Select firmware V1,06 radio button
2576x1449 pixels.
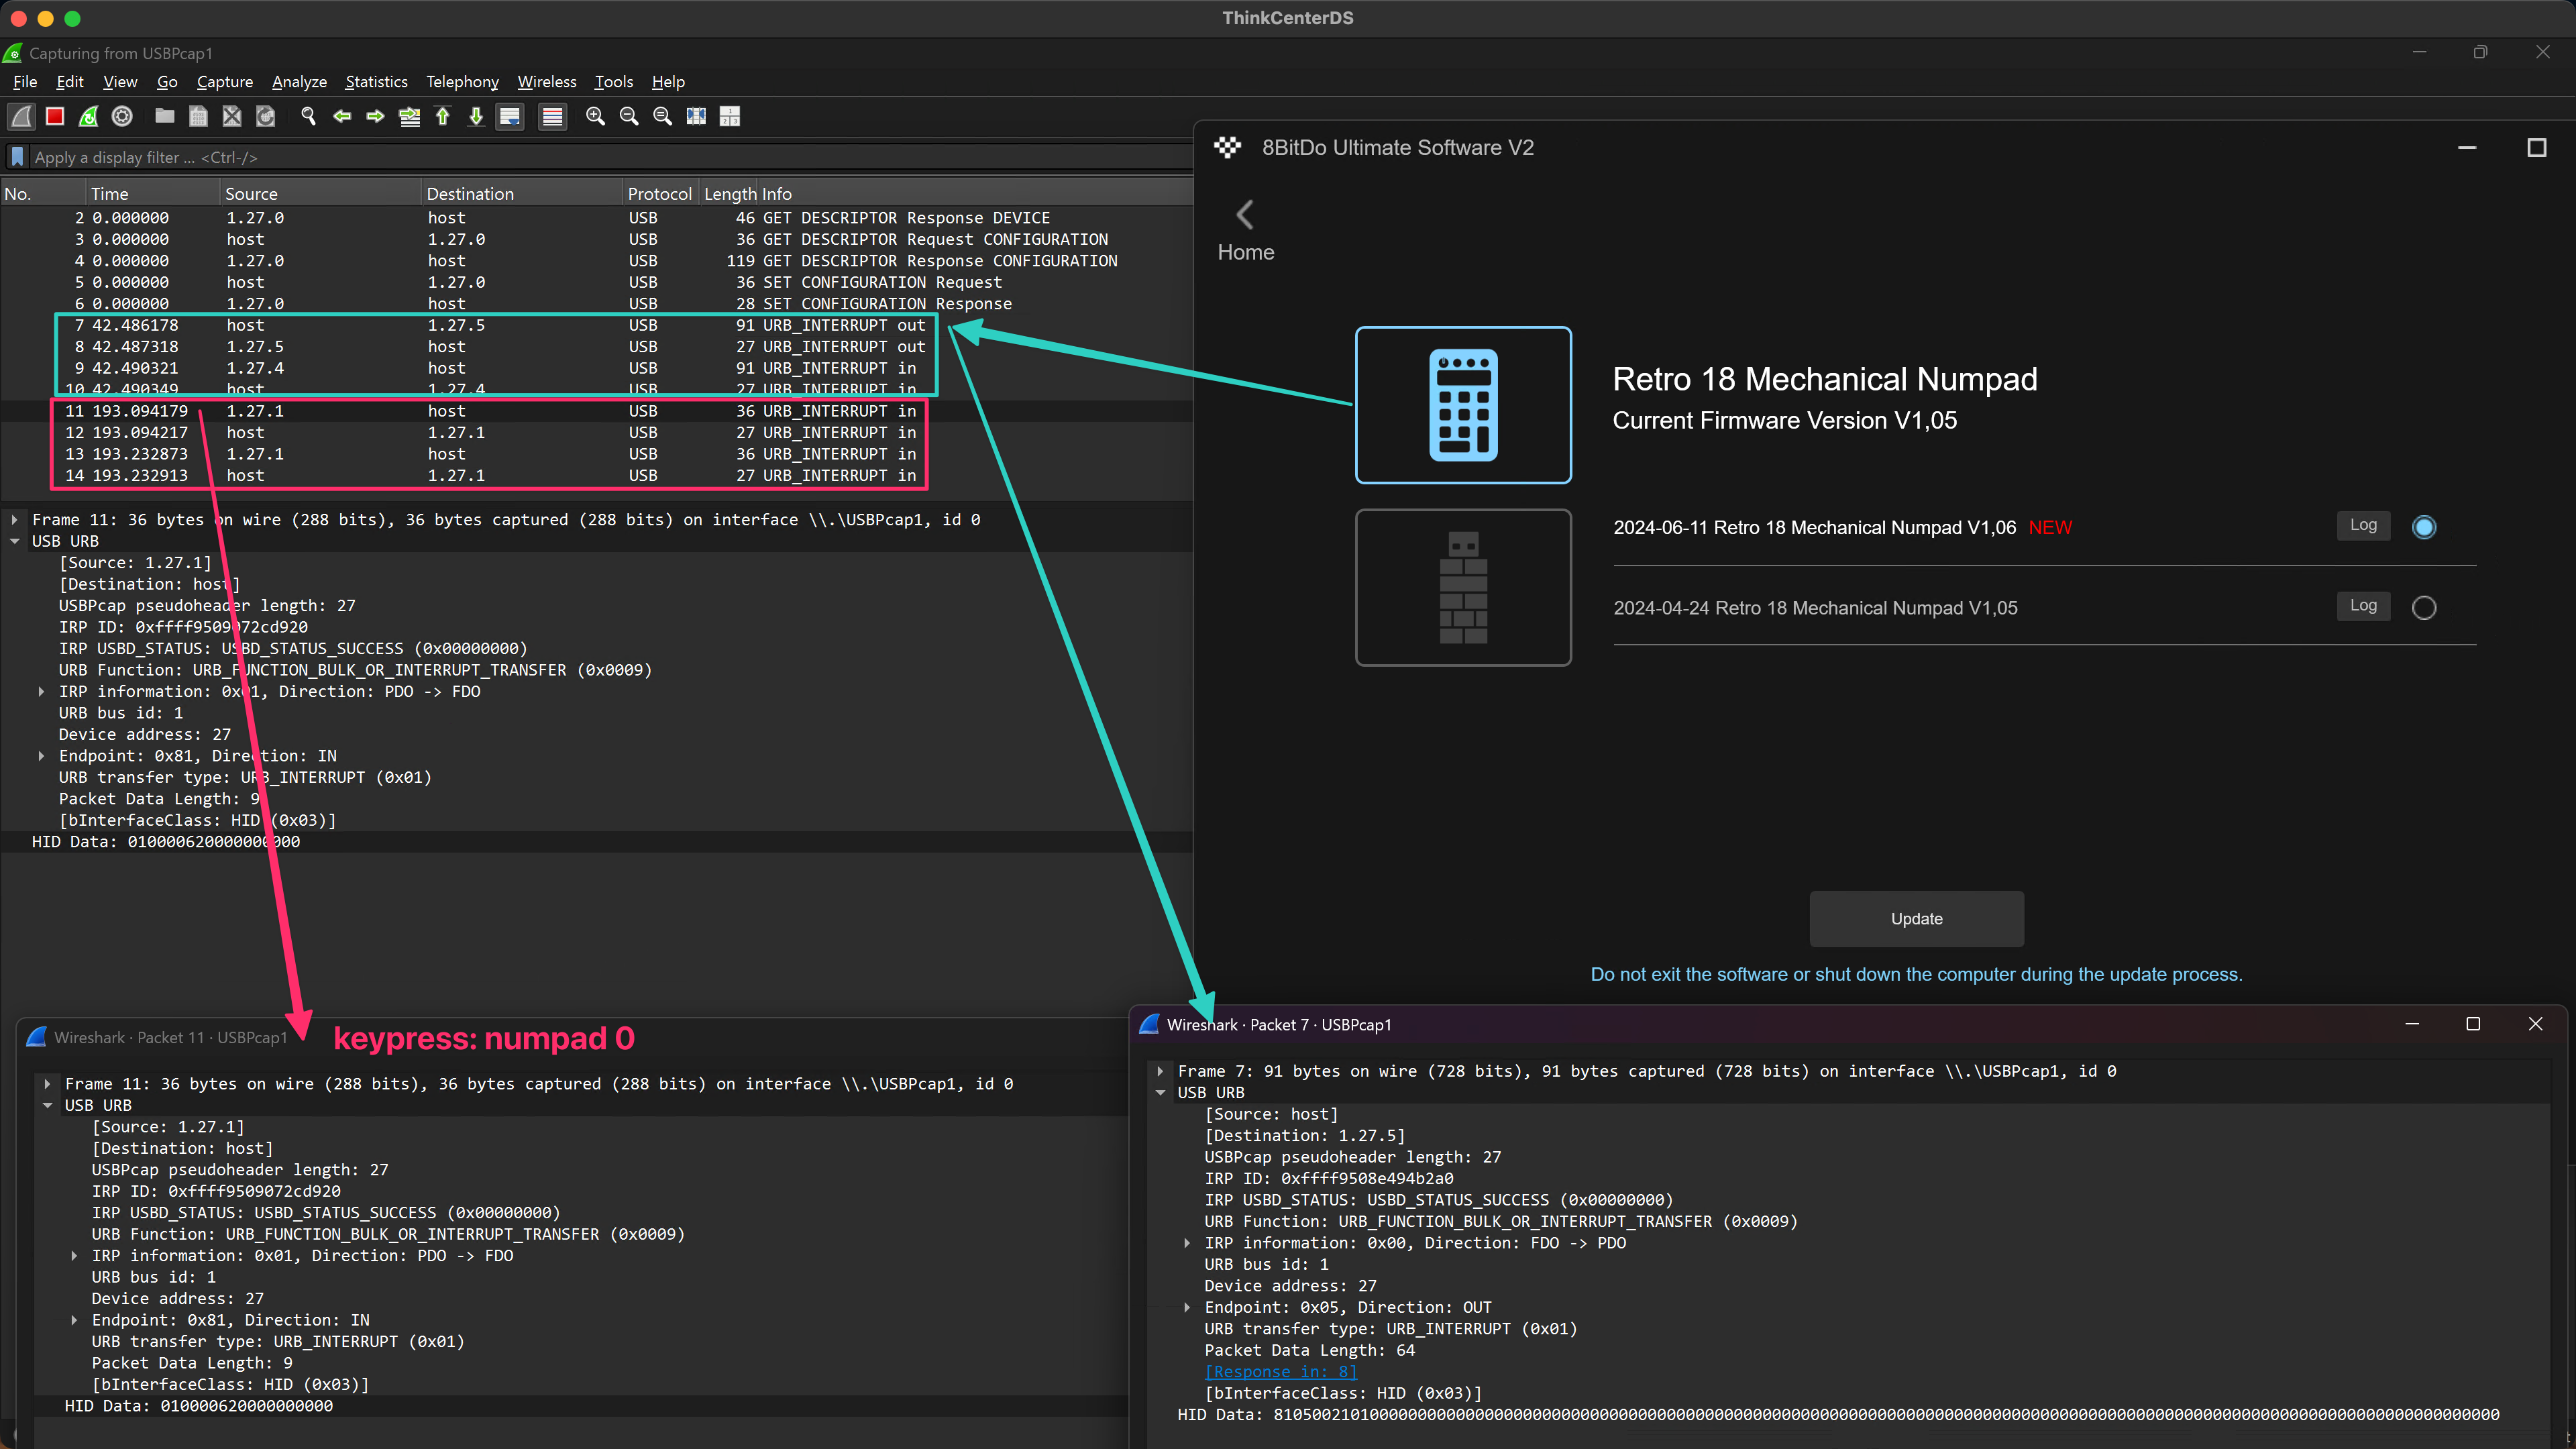click(x=2424, y=527)
